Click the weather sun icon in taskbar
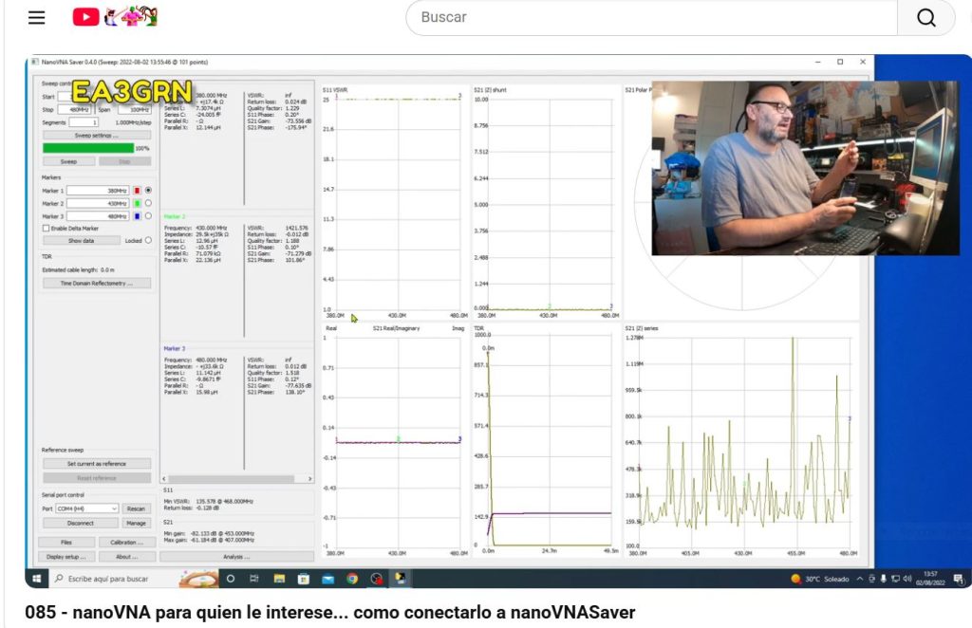Image resolution: width=972 pixels, height=628 pixels. coord(796,579)
